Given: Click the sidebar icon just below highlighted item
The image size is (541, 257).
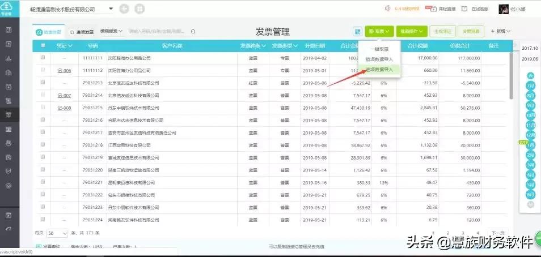Looking at the screenshot, I should 9,129.
